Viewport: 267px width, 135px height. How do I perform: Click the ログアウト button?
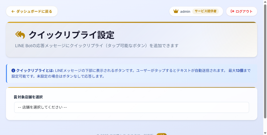click(x=242, y=11)
